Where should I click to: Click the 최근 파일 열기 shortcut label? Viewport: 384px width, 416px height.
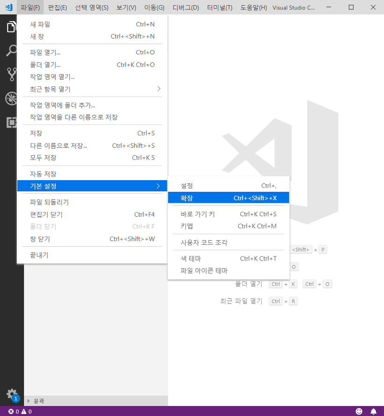coord(241,301)
